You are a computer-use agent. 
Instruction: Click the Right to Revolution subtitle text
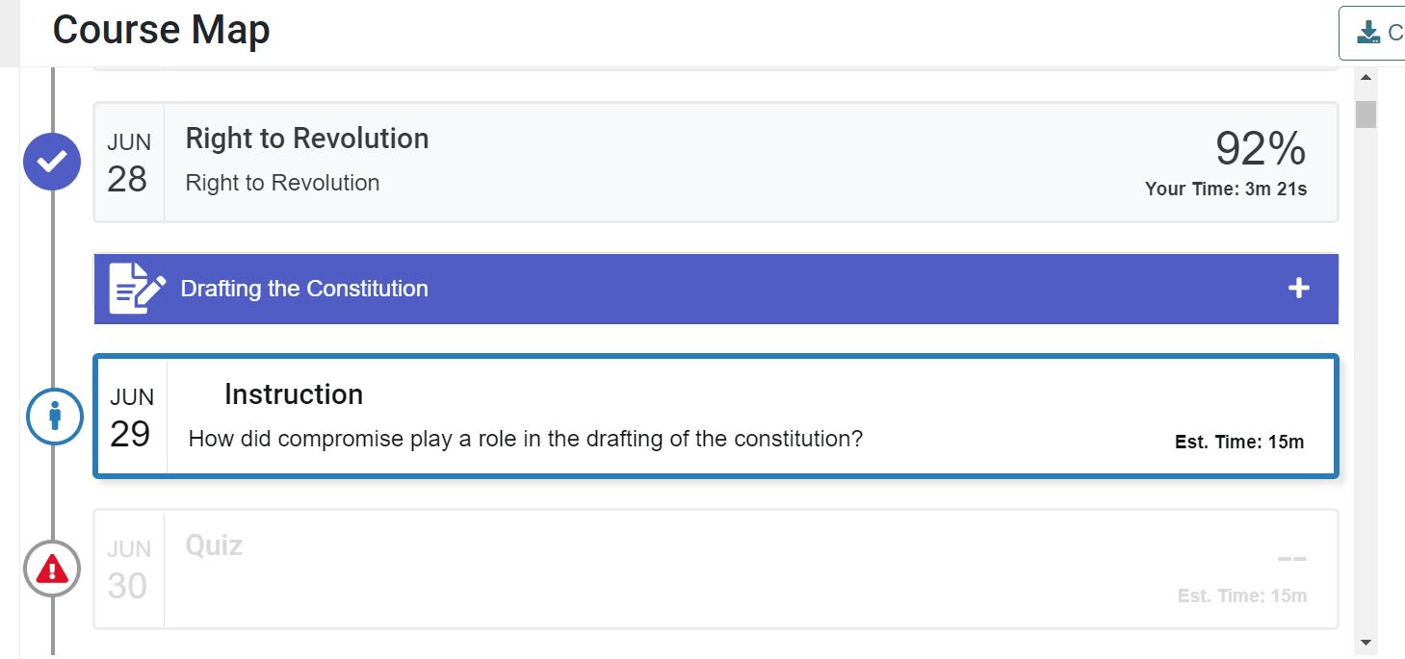282,183
